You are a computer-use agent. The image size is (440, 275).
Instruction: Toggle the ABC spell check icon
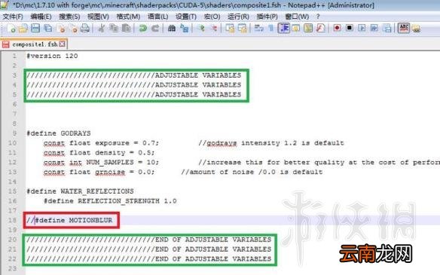(404, 28)
